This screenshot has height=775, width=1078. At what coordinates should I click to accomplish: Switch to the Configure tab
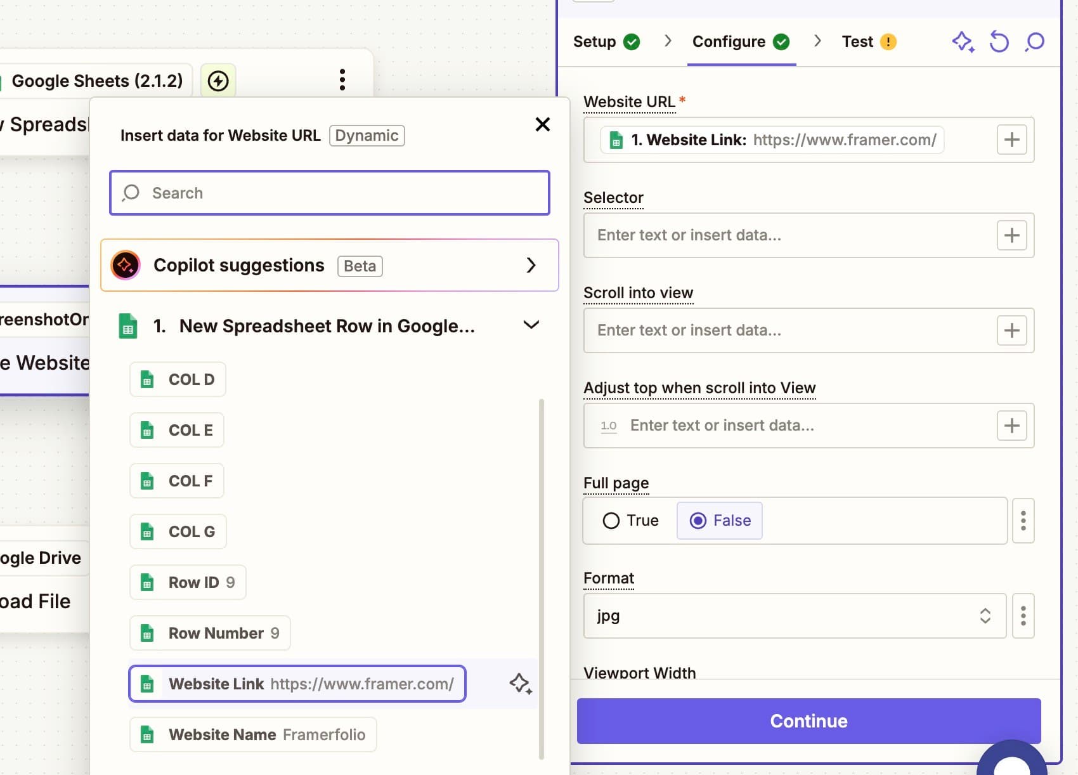click(741, 42)
